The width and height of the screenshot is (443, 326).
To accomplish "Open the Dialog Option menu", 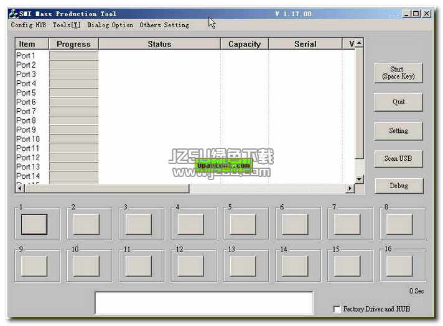I will (111, 25).
